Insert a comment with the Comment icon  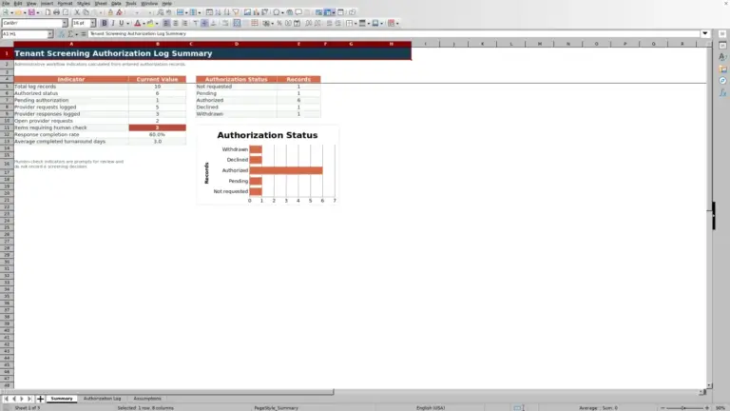tap(298, 12)
